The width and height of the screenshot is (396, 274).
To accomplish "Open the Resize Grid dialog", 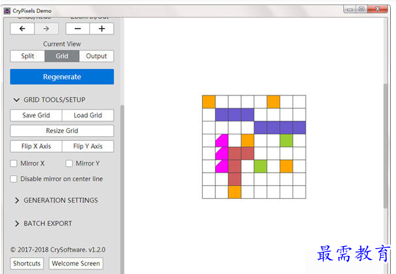I will (x=62, y=131).
